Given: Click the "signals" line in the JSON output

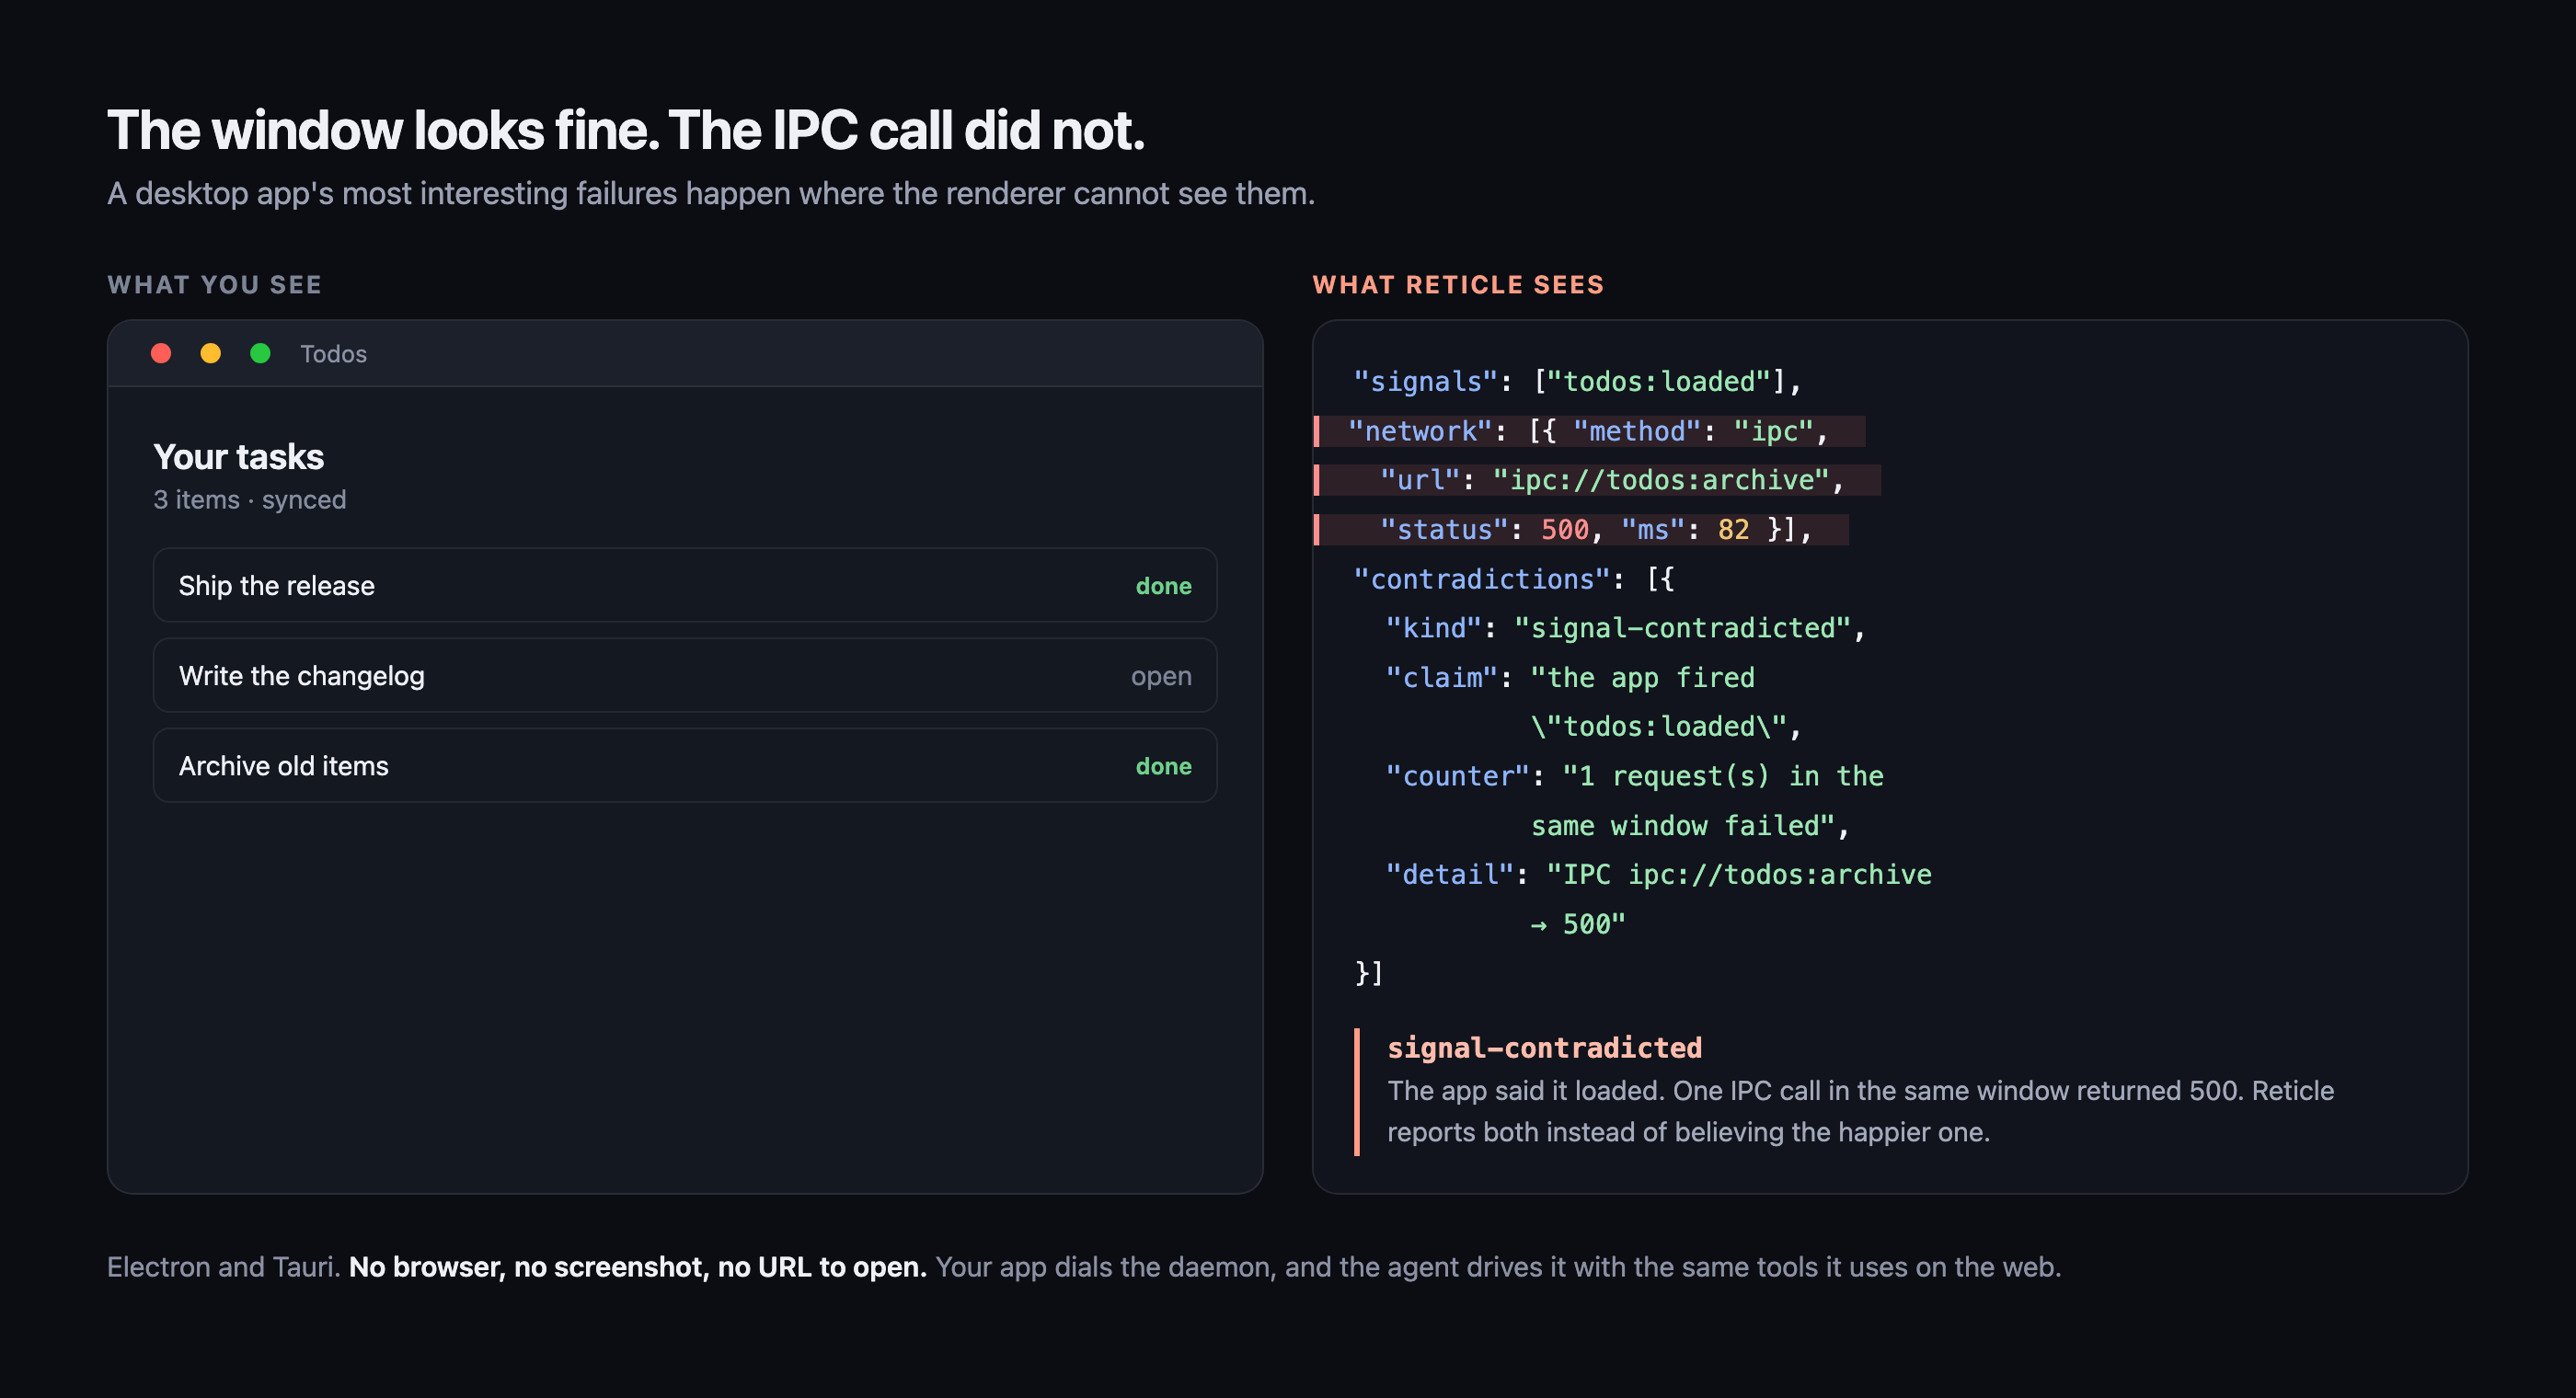Looking at the screenshot, I should 1577,381.
